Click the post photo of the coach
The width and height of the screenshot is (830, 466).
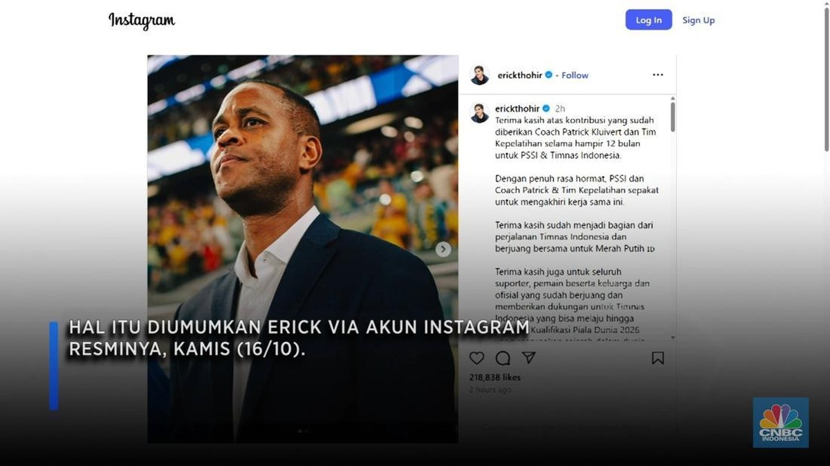coord(302,207)
